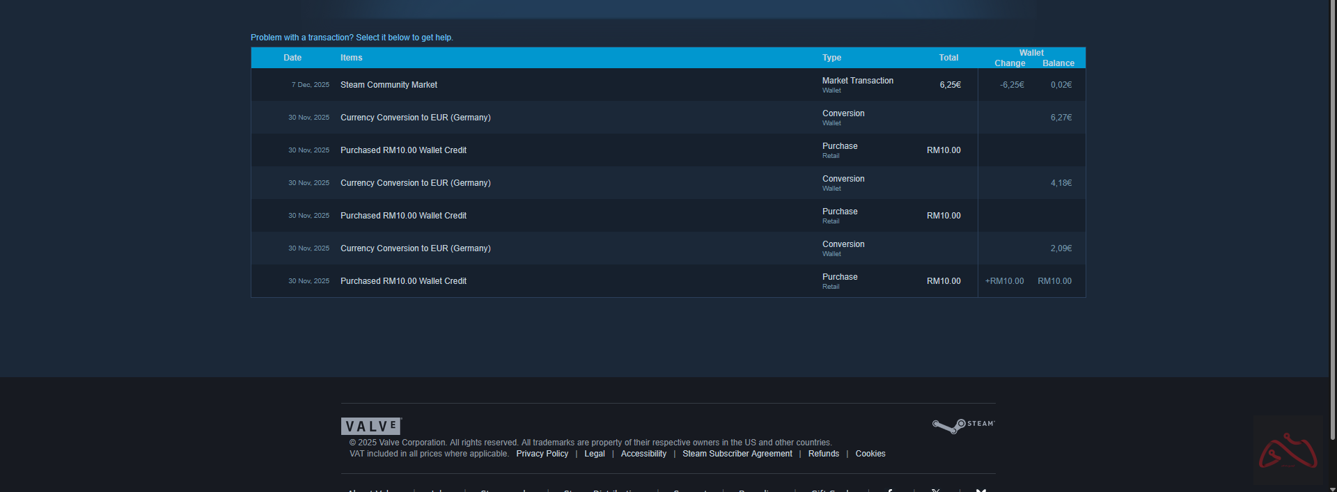Viewport: 1337px width, 492px height.
Task: Click the red logo overlay in corner
Action: coord(1288,451)
